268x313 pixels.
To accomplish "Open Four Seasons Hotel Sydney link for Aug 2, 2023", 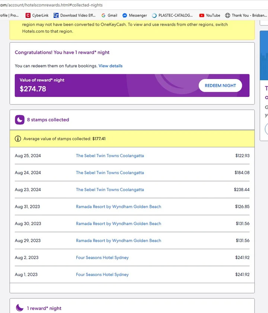I will pyautogui.click(x=102, y=257).
